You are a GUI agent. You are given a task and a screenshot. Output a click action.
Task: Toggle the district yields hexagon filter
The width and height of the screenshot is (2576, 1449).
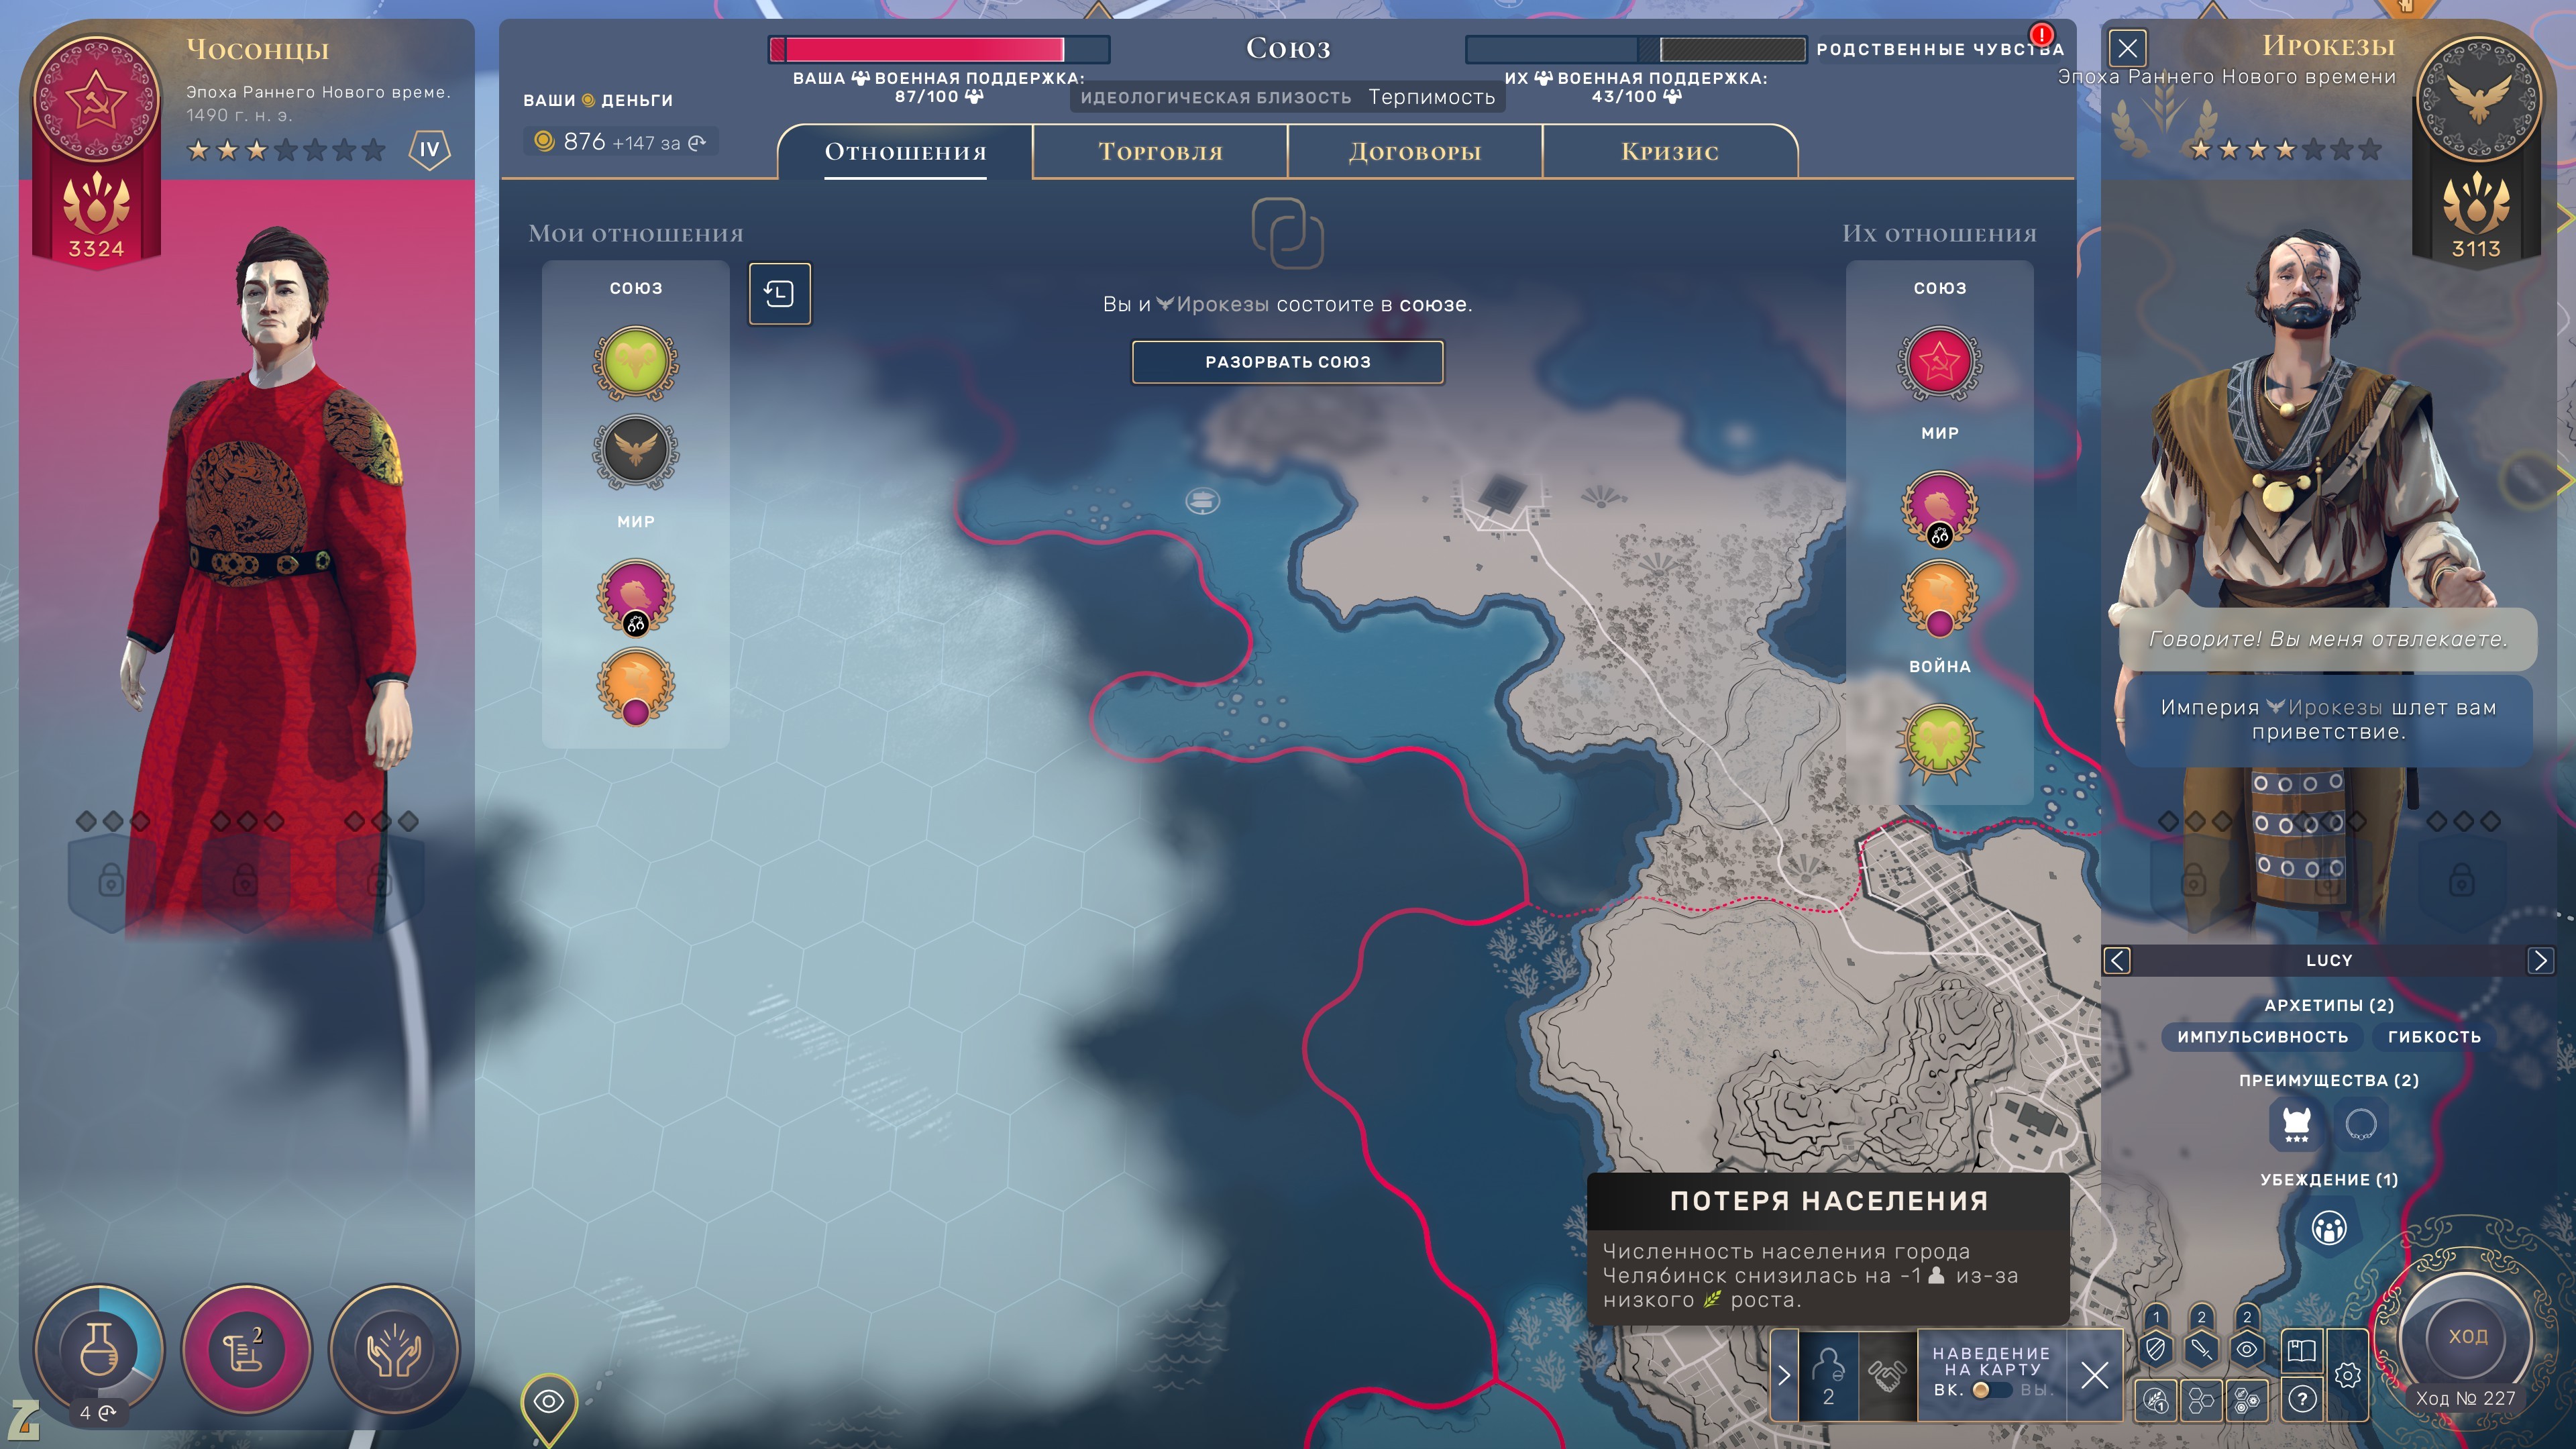click(x=2246, y=1400)
